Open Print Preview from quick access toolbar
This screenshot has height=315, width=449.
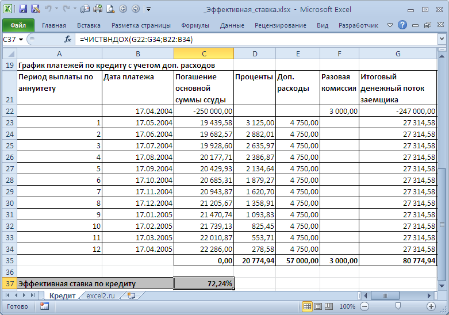110,9
